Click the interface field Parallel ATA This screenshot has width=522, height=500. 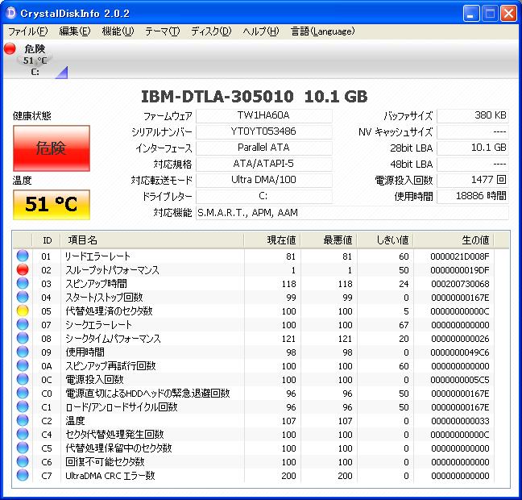264,148
